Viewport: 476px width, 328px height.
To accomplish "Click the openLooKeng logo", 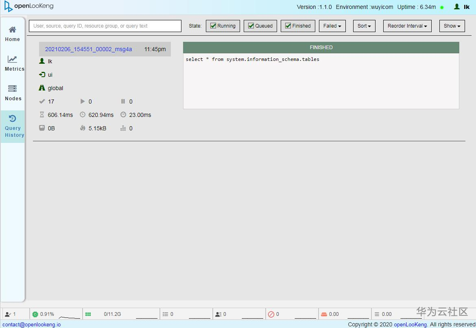I will 29,6.
